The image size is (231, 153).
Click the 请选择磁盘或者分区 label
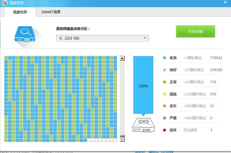coord(73,29)
